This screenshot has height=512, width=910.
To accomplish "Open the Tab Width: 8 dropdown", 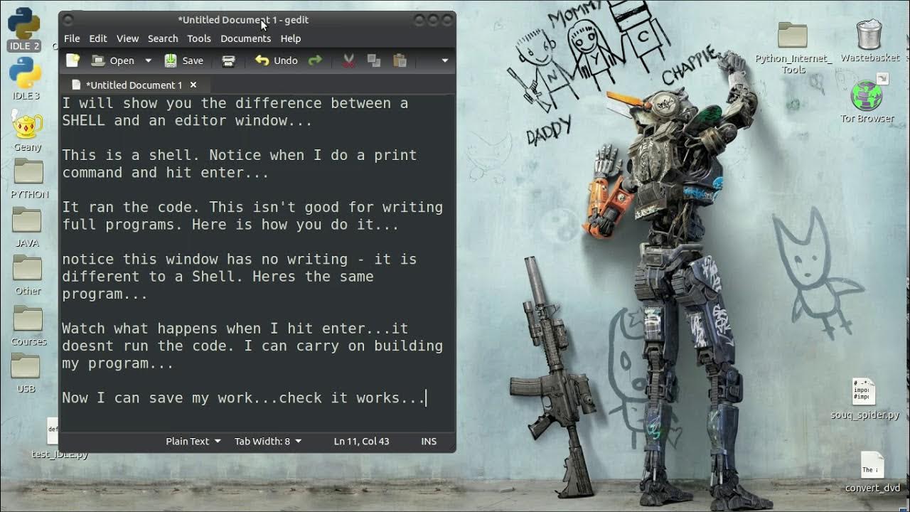I will (268, 442).
